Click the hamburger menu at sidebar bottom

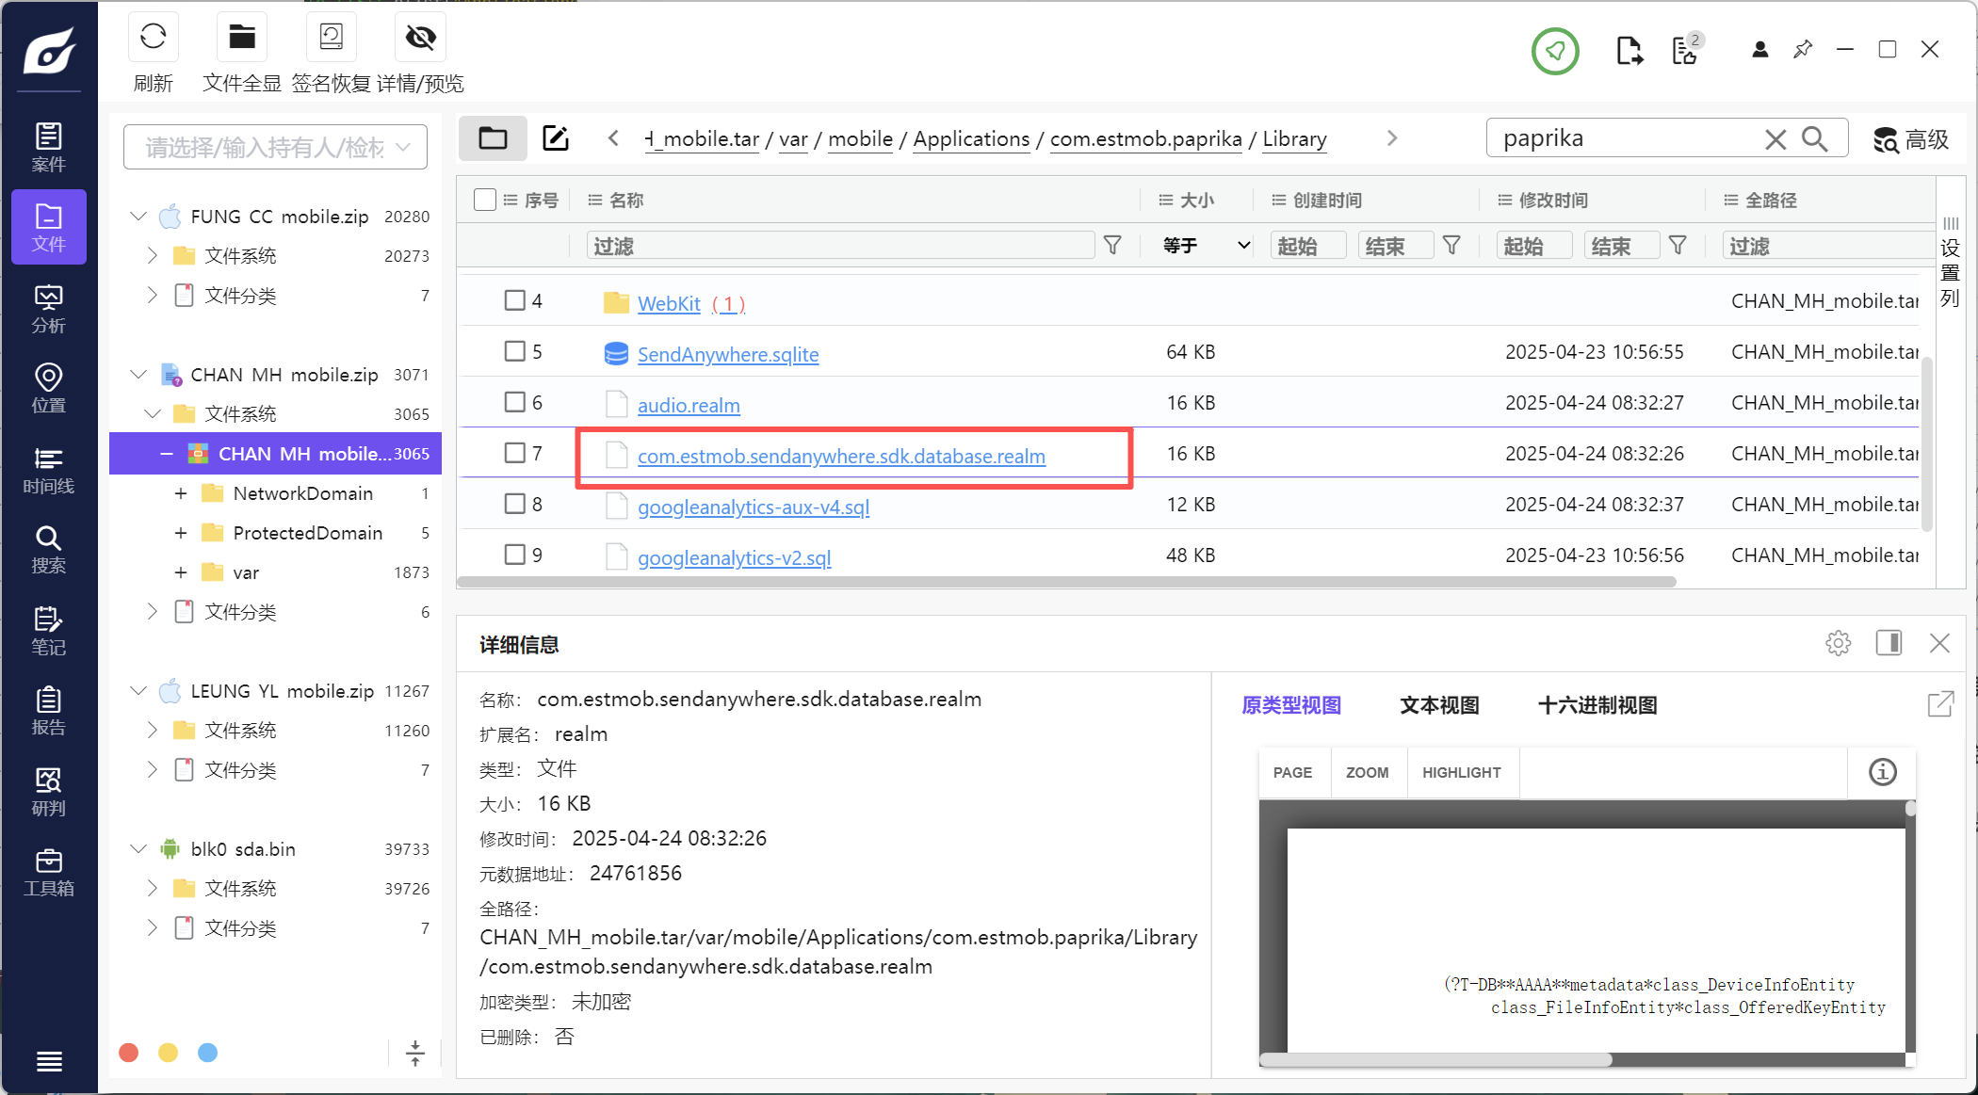pos(49,1061)
